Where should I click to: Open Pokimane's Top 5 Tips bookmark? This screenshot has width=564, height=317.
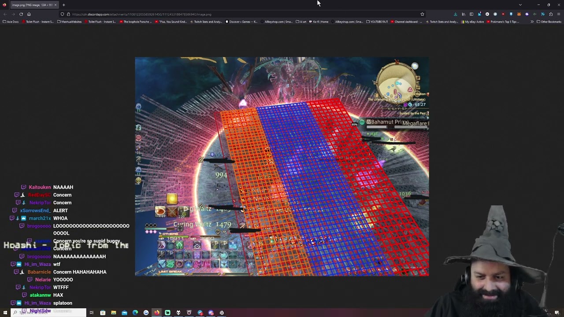click(x=502, y=22)
